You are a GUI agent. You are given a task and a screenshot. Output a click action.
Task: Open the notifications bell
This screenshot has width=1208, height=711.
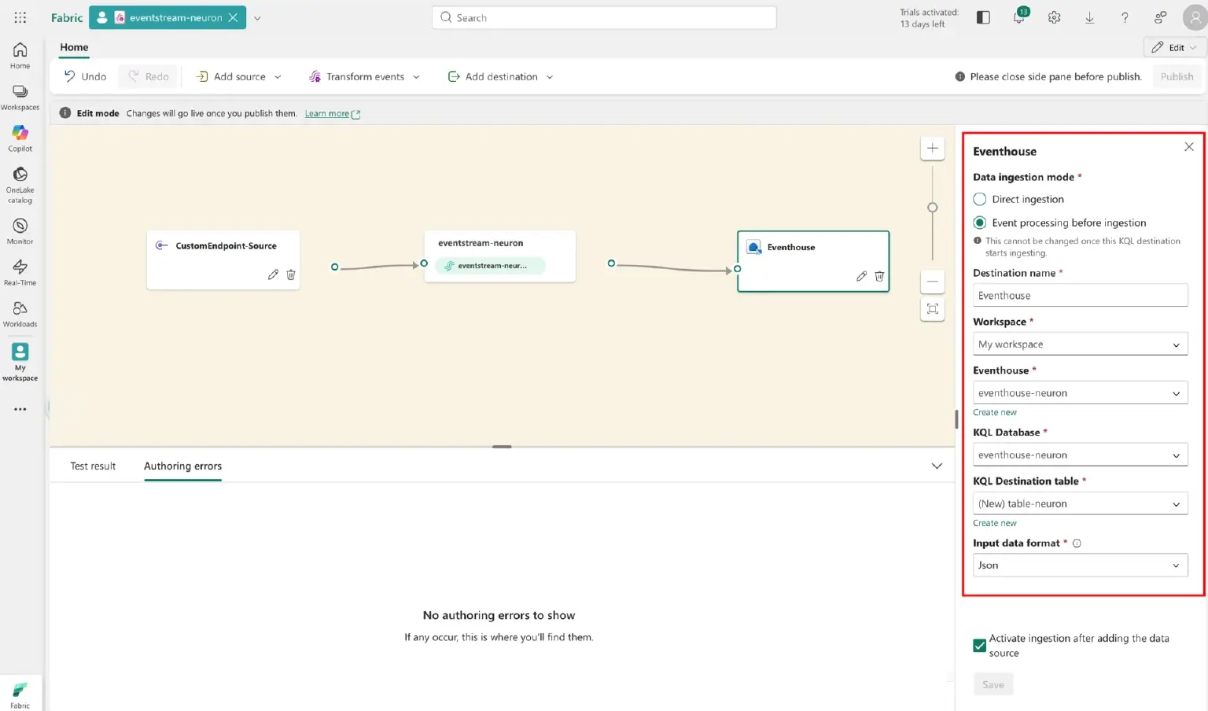point(1018,17)
